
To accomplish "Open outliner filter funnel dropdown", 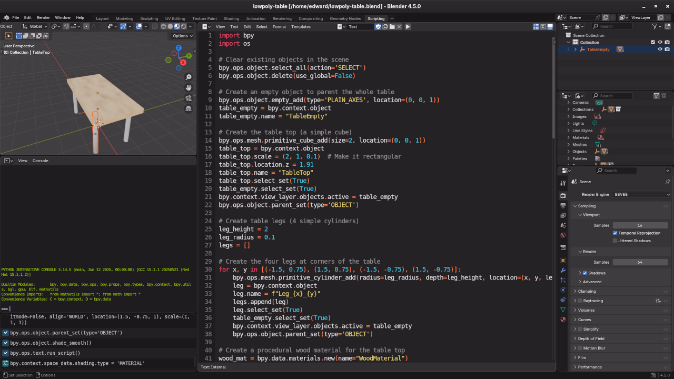I will click(657, 26).
